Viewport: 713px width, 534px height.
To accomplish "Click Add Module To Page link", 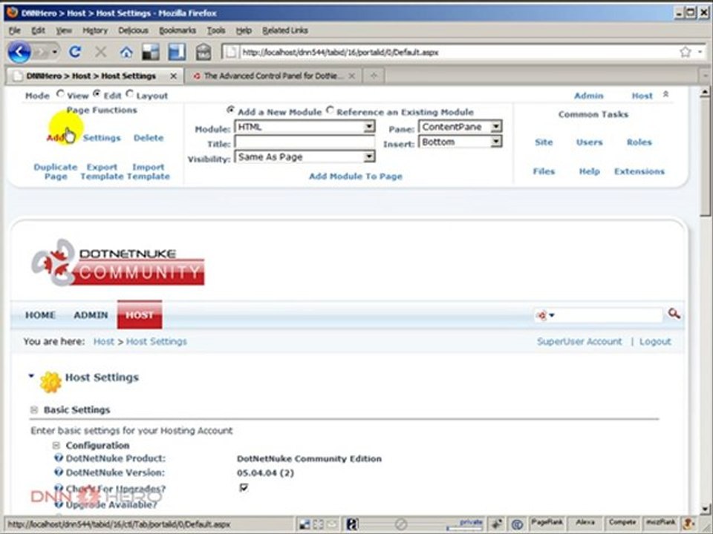I will coord(356,177).
